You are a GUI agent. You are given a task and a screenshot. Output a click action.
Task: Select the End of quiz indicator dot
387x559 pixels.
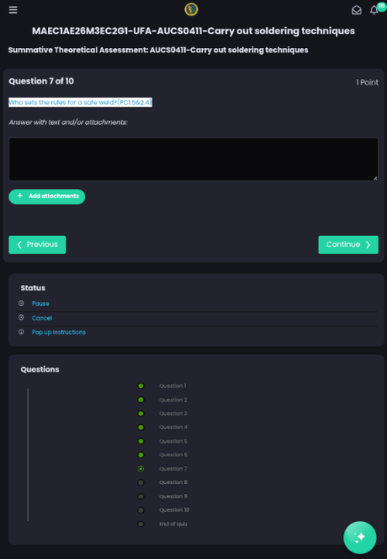pos(141,524)
